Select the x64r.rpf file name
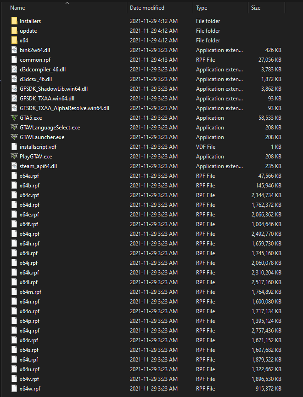 [29, 340]
